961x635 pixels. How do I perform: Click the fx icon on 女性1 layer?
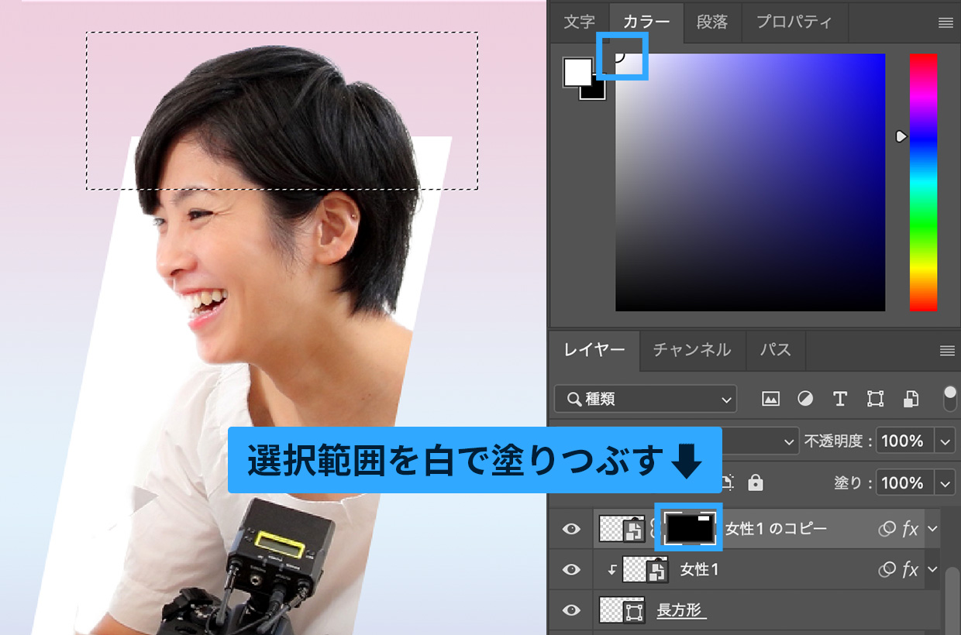tap(911, 570)
